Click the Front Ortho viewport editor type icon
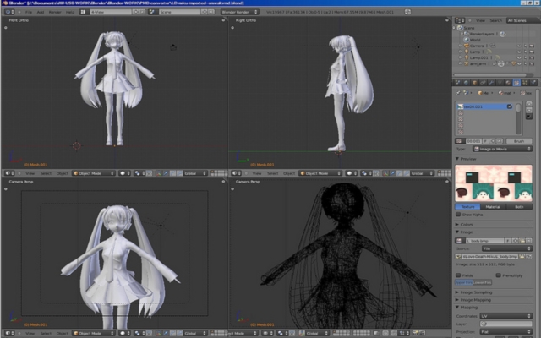The width and height of the screenshot is (541, 338). click(9, 173)
